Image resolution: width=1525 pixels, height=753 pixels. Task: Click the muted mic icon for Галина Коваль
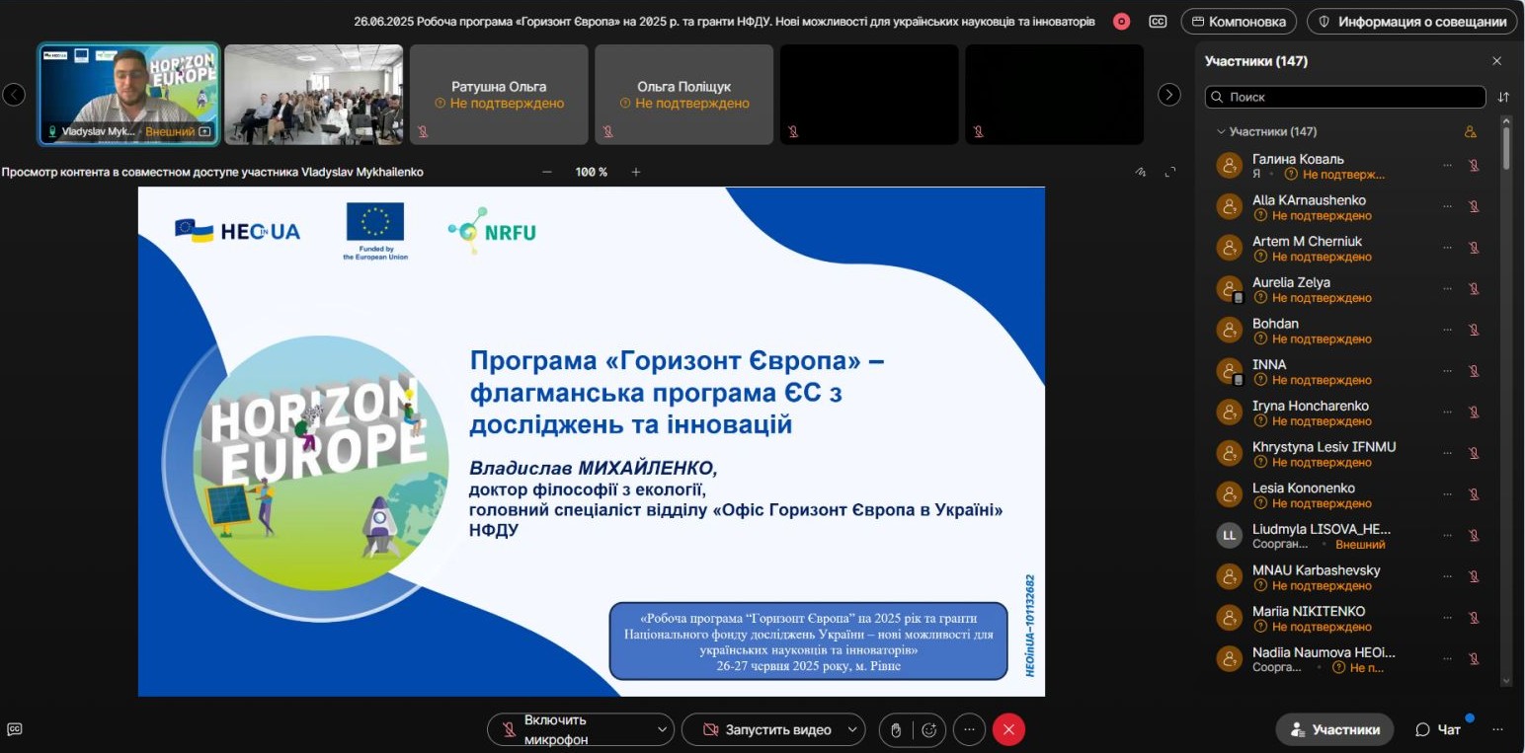pyautogui.click(x=1474, y=166)
